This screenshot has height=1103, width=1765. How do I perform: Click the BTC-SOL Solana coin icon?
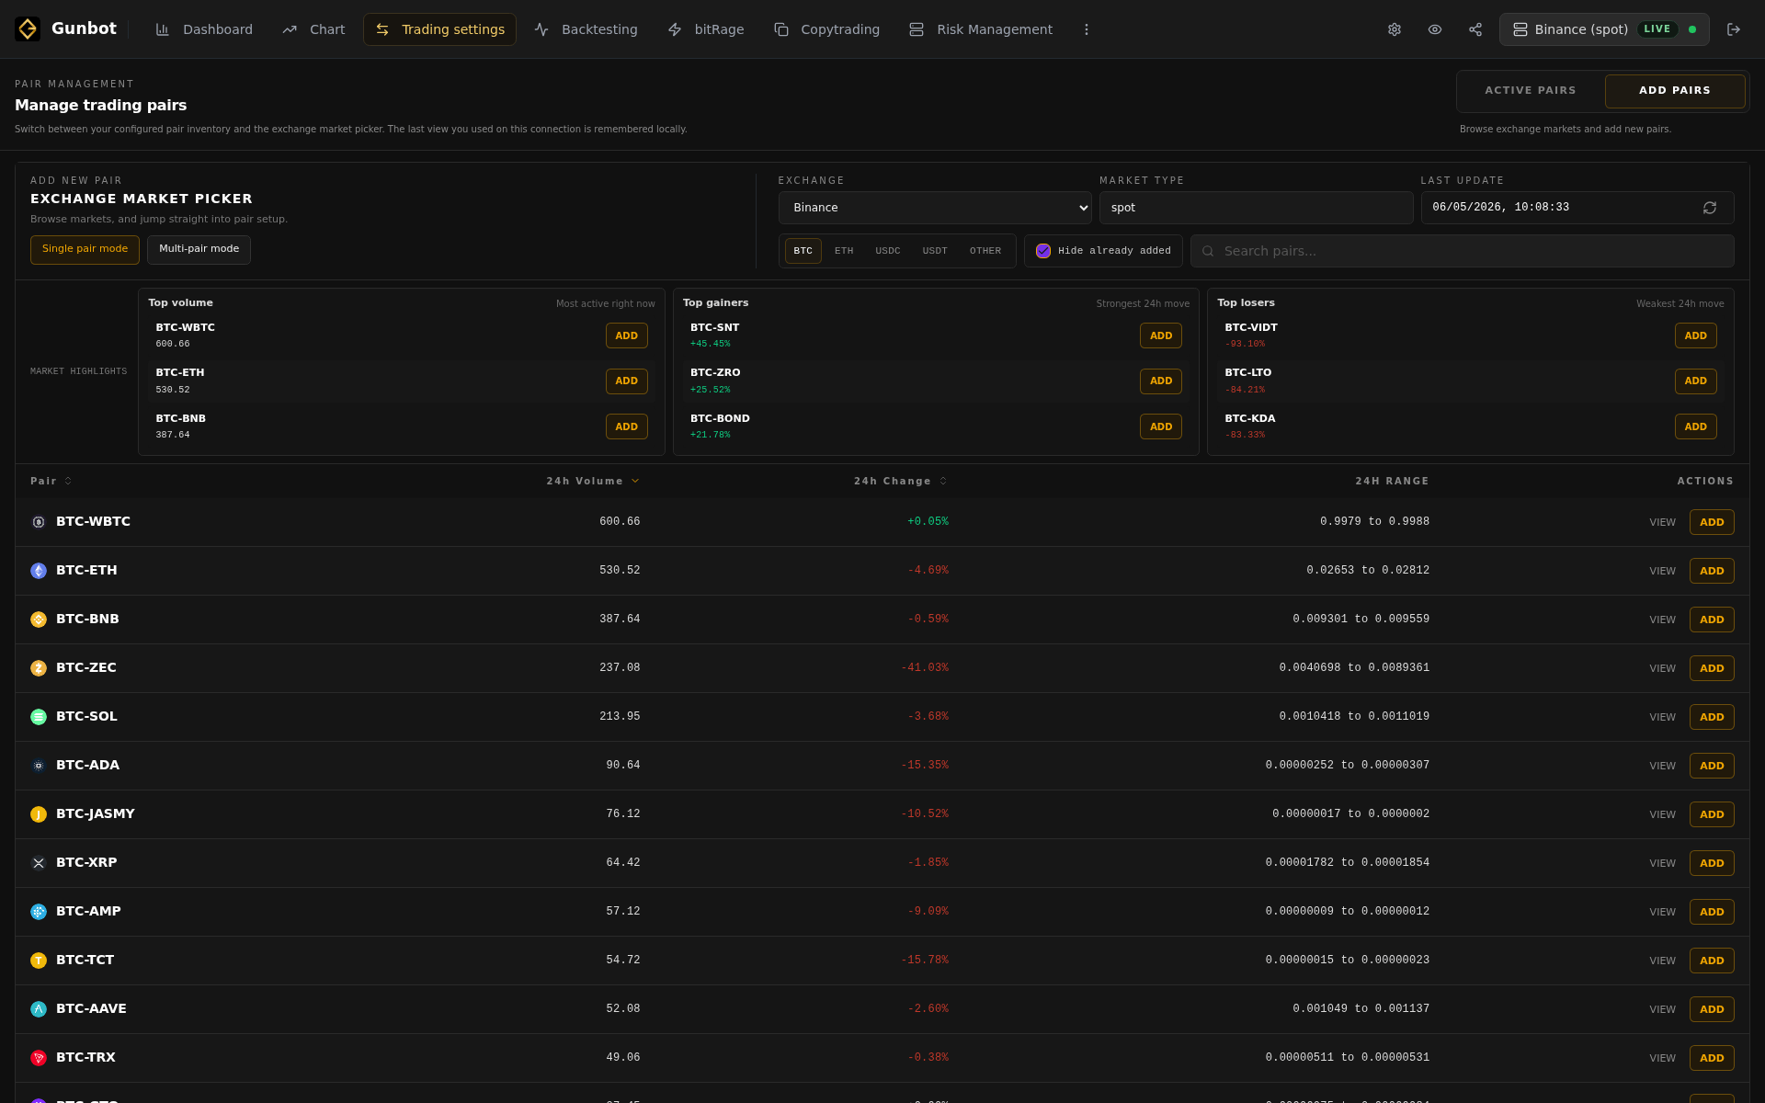[x=39, y=717]
